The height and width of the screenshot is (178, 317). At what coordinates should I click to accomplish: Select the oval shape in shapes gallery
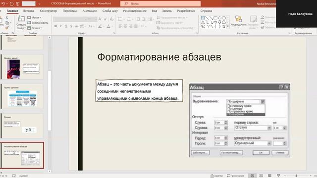point(220,18)
